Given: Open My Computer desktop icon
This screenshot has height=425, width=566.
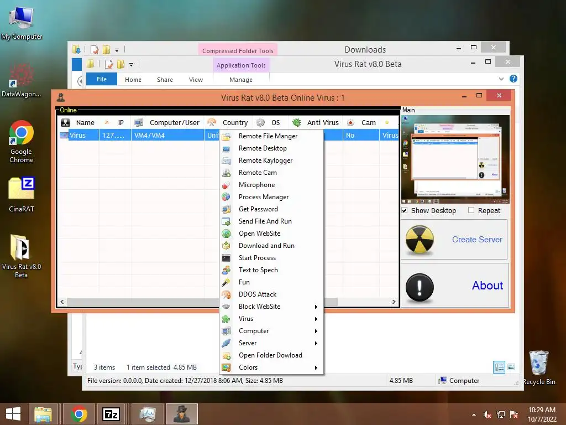Looking at the screenshot, I should (22, 23).
